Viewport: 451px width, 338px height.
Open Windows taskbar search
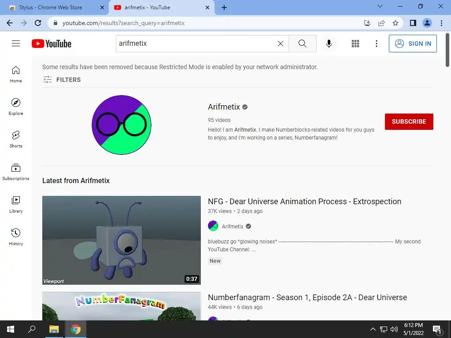(32, 329)
